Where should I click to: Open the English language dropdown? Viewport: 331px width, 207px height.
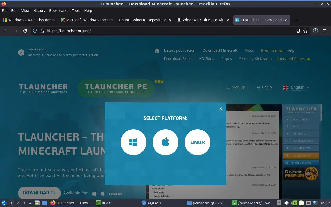[x=296, y=87]
